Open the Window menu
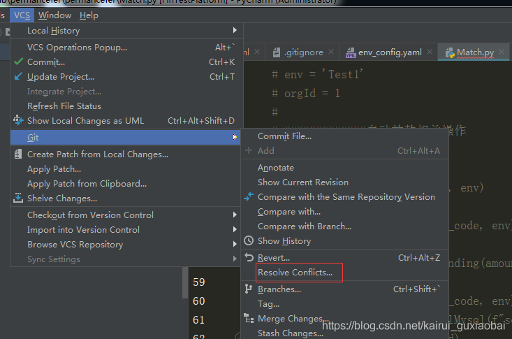 pos(54,15)
